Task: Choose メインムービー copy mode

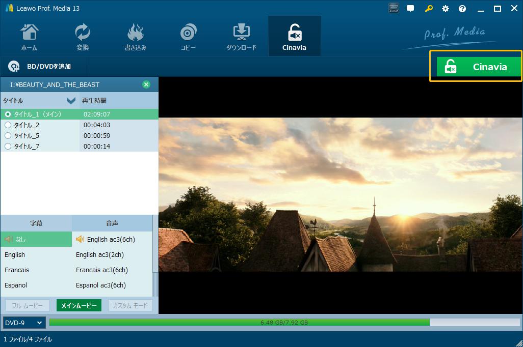Action: [79, 305]
